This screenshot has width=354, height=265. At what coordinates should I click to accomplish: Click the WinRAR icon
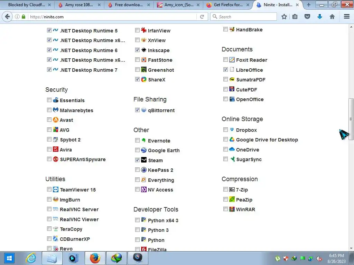tap(232, 209)
